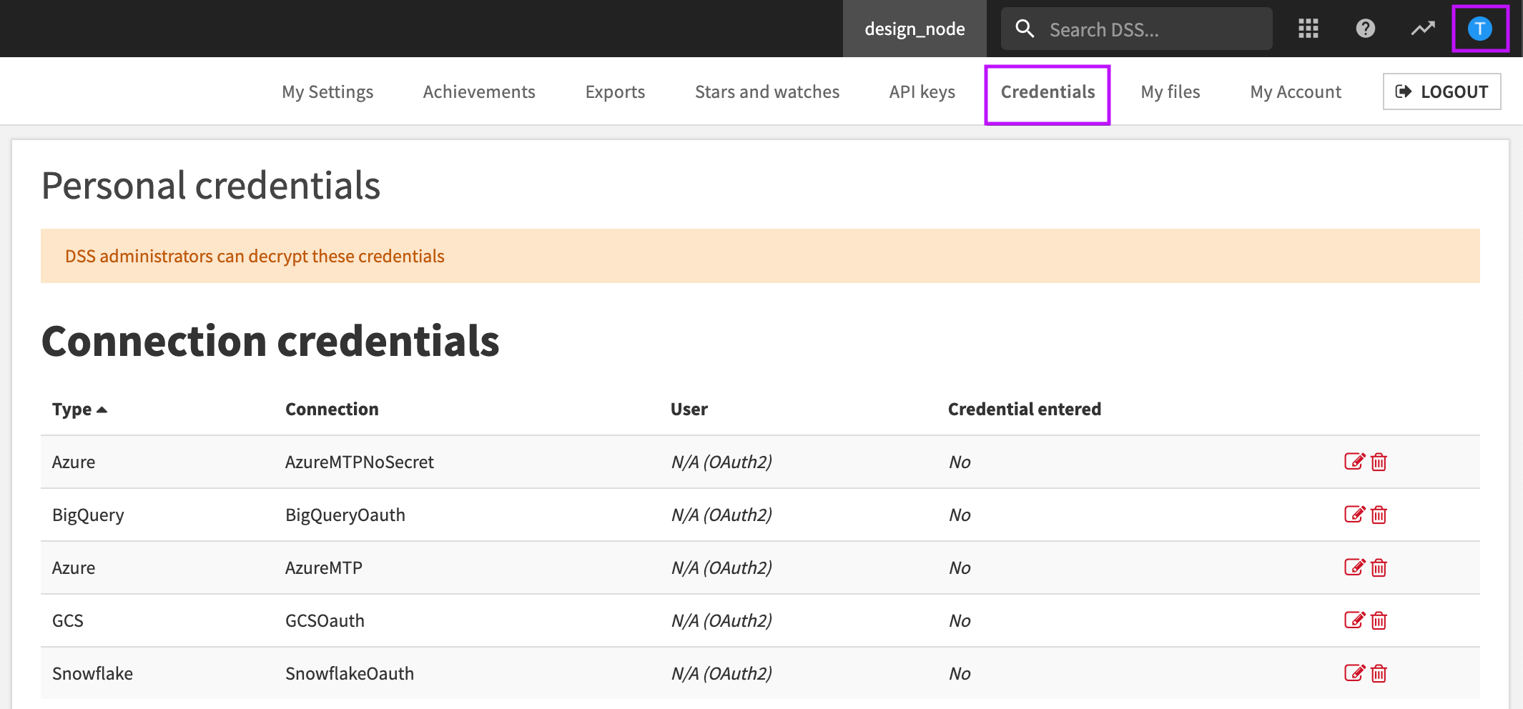
Task: Open the My files tab
Action: coord(1170,91)
